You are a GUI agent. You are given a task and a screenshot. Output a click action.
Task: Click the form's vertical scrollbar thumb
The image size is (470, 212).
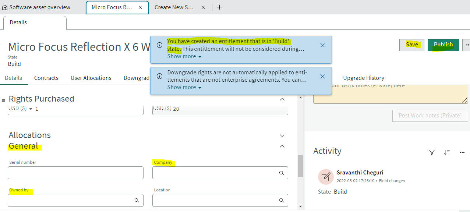pos(300,166)
